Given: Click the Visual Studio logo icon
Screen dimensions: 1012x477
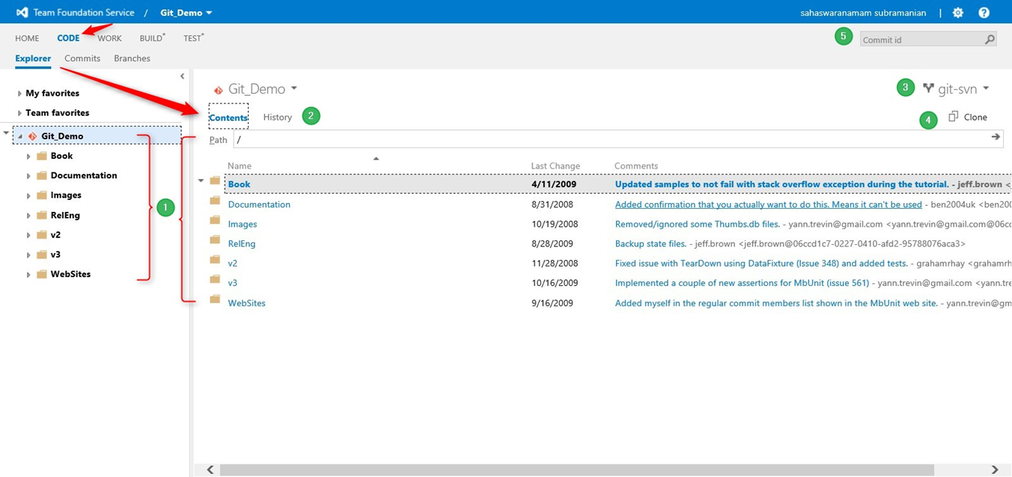Looking at the screenshot, I should [x=22, y=13].
